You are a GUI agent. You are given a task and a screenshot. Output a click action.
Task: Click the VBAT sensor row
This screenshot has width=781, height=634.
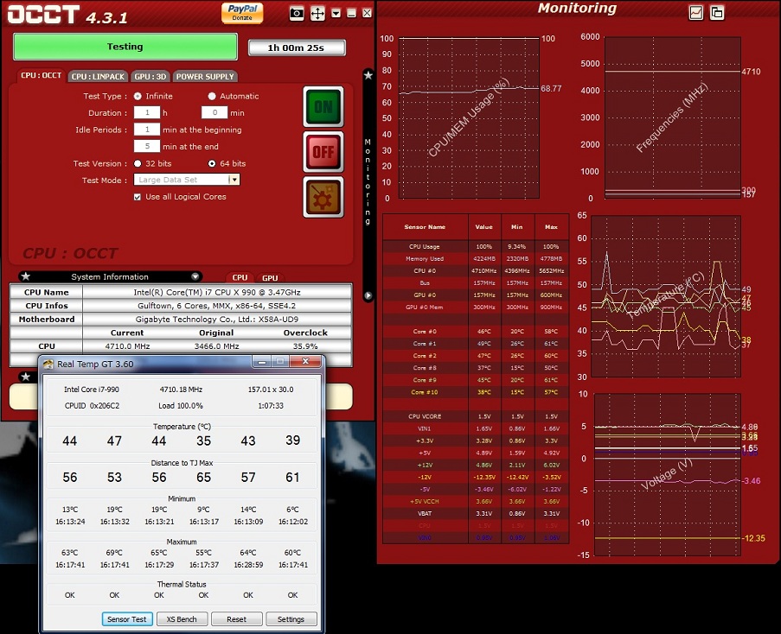476,513
